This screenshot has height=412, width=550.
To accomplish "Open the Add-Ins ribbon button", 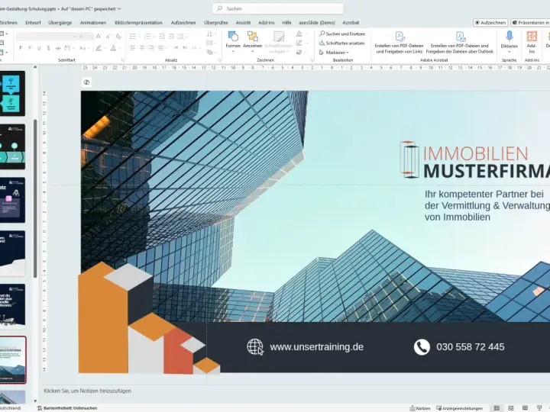I will (x=532, y=42).
